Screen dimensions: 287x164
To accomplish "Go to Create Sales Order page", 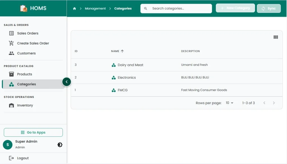I will click(x=33, y=43).
